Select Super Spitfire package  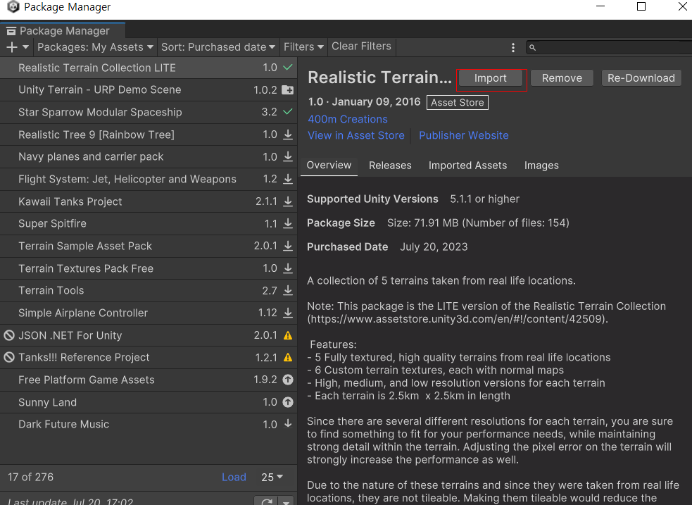pos(149,224)
